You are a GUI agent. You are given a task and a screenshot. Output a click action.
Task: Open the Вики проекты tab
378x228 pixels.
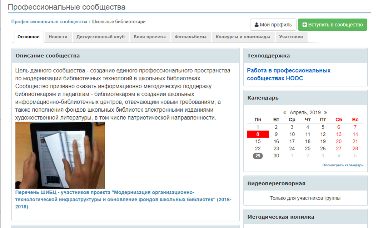pos(150,37)
